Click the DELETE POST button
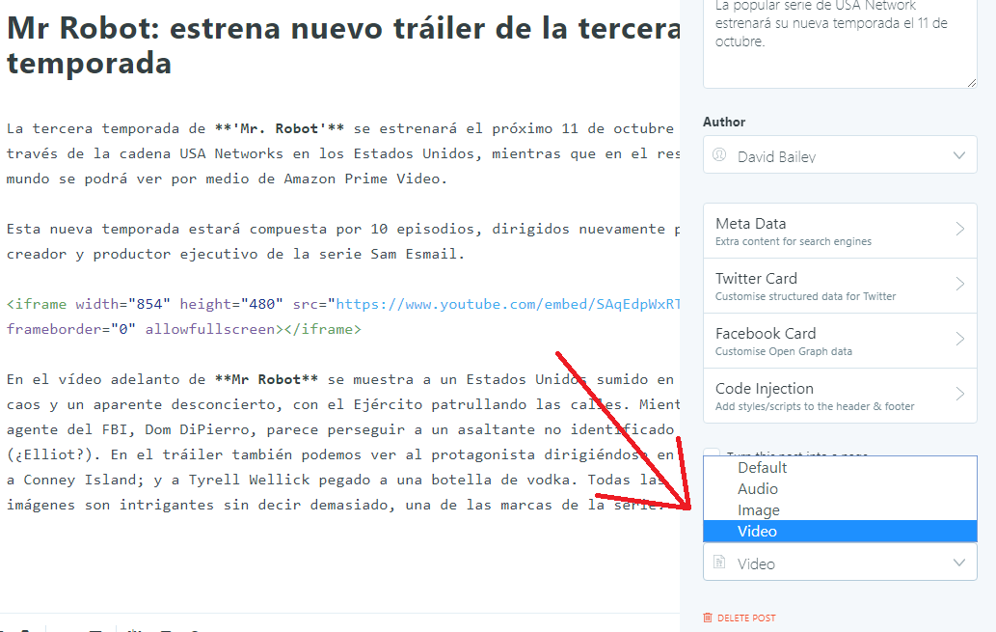Screen dimensions: 996x632 click(740, 618)
